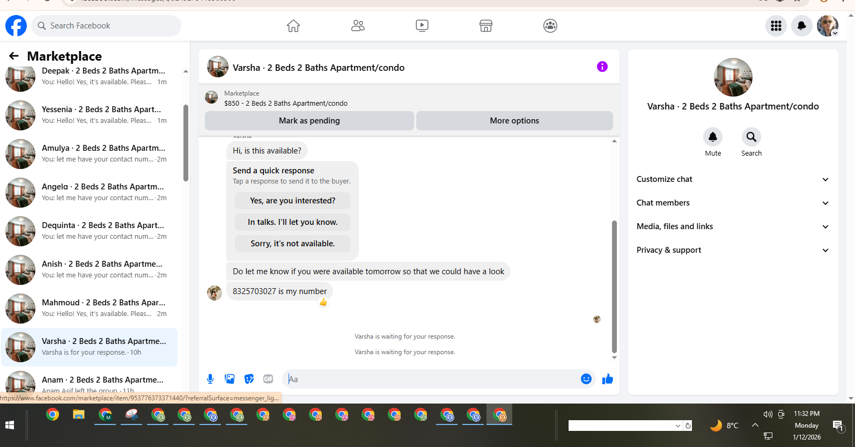Expand the Customize chat section
The height and width of the screenshot is (447, 855).
click(x=733, y=179)
